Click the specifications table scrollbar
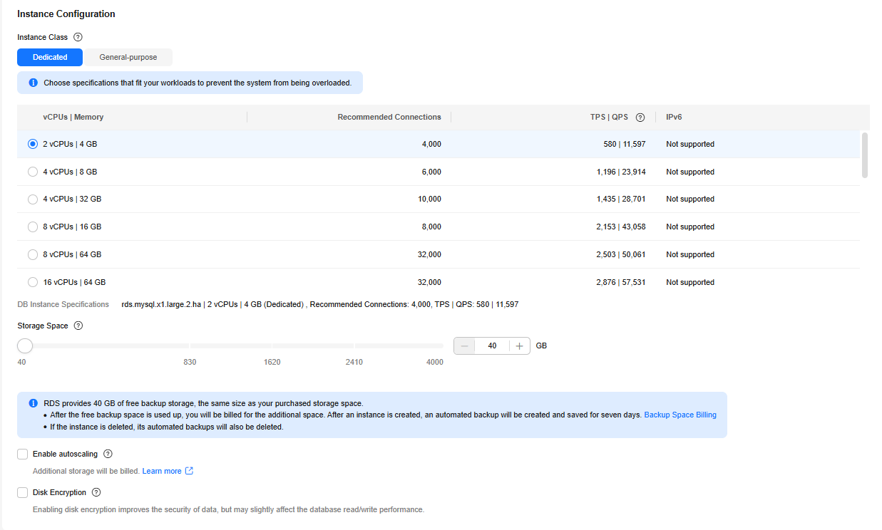This screenshot has width=882, height=530. click(865, 155)
